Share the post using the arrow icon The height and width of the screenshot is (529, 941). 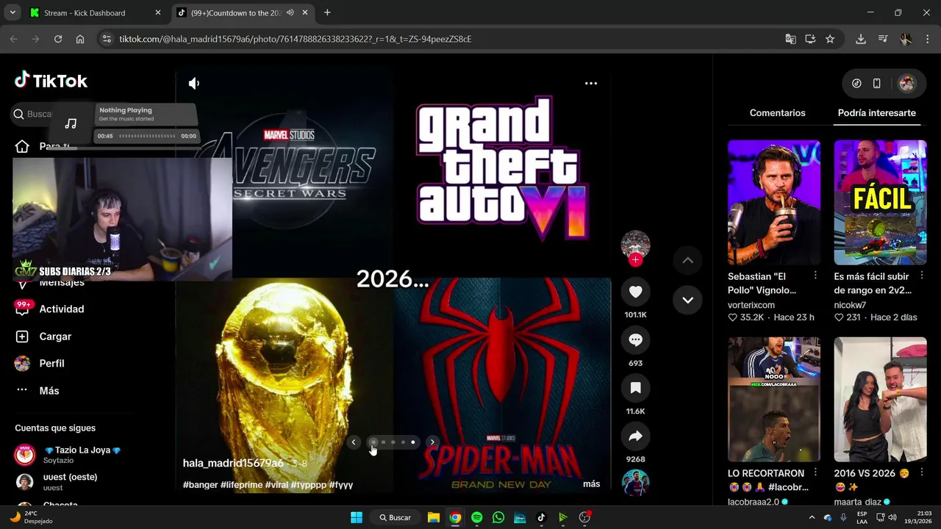click(x=636, y=436)
